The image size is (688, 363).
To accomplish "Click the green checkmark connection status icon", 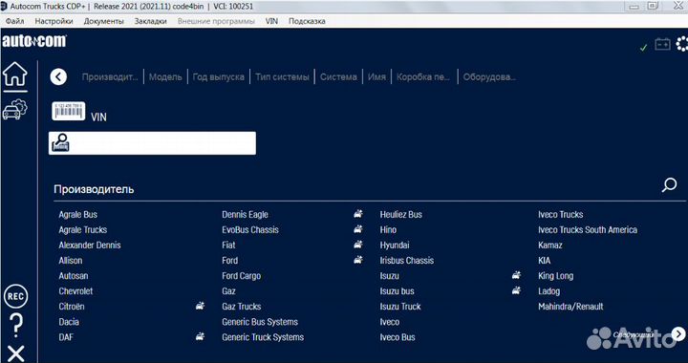I will point(644,48).
